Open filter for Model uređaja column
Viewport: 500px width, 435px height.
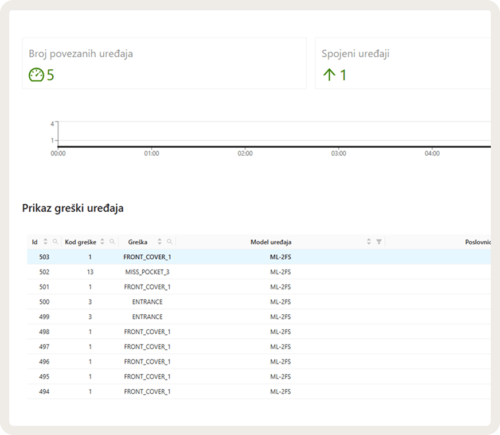coord(379,242)
